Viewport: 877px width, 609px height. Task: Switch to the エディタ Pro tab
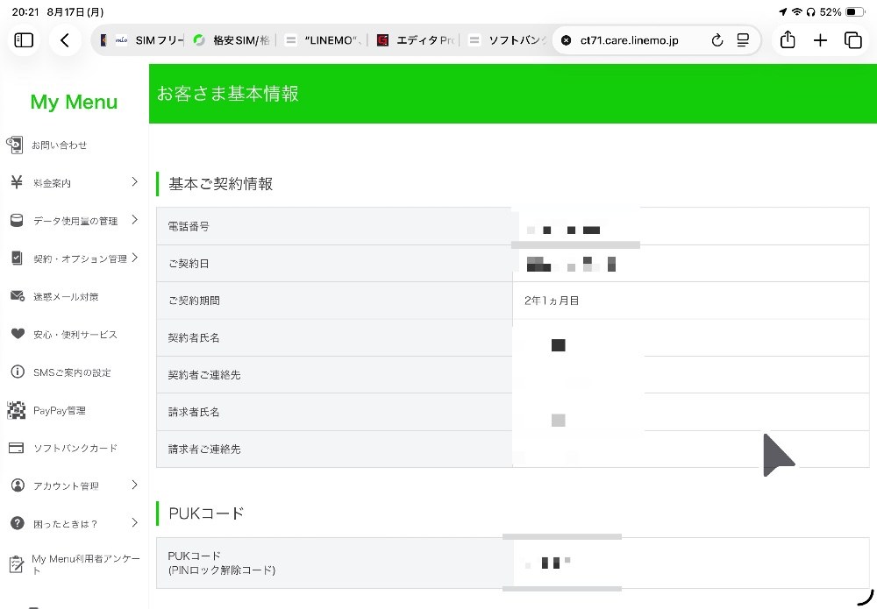point(415,40)
